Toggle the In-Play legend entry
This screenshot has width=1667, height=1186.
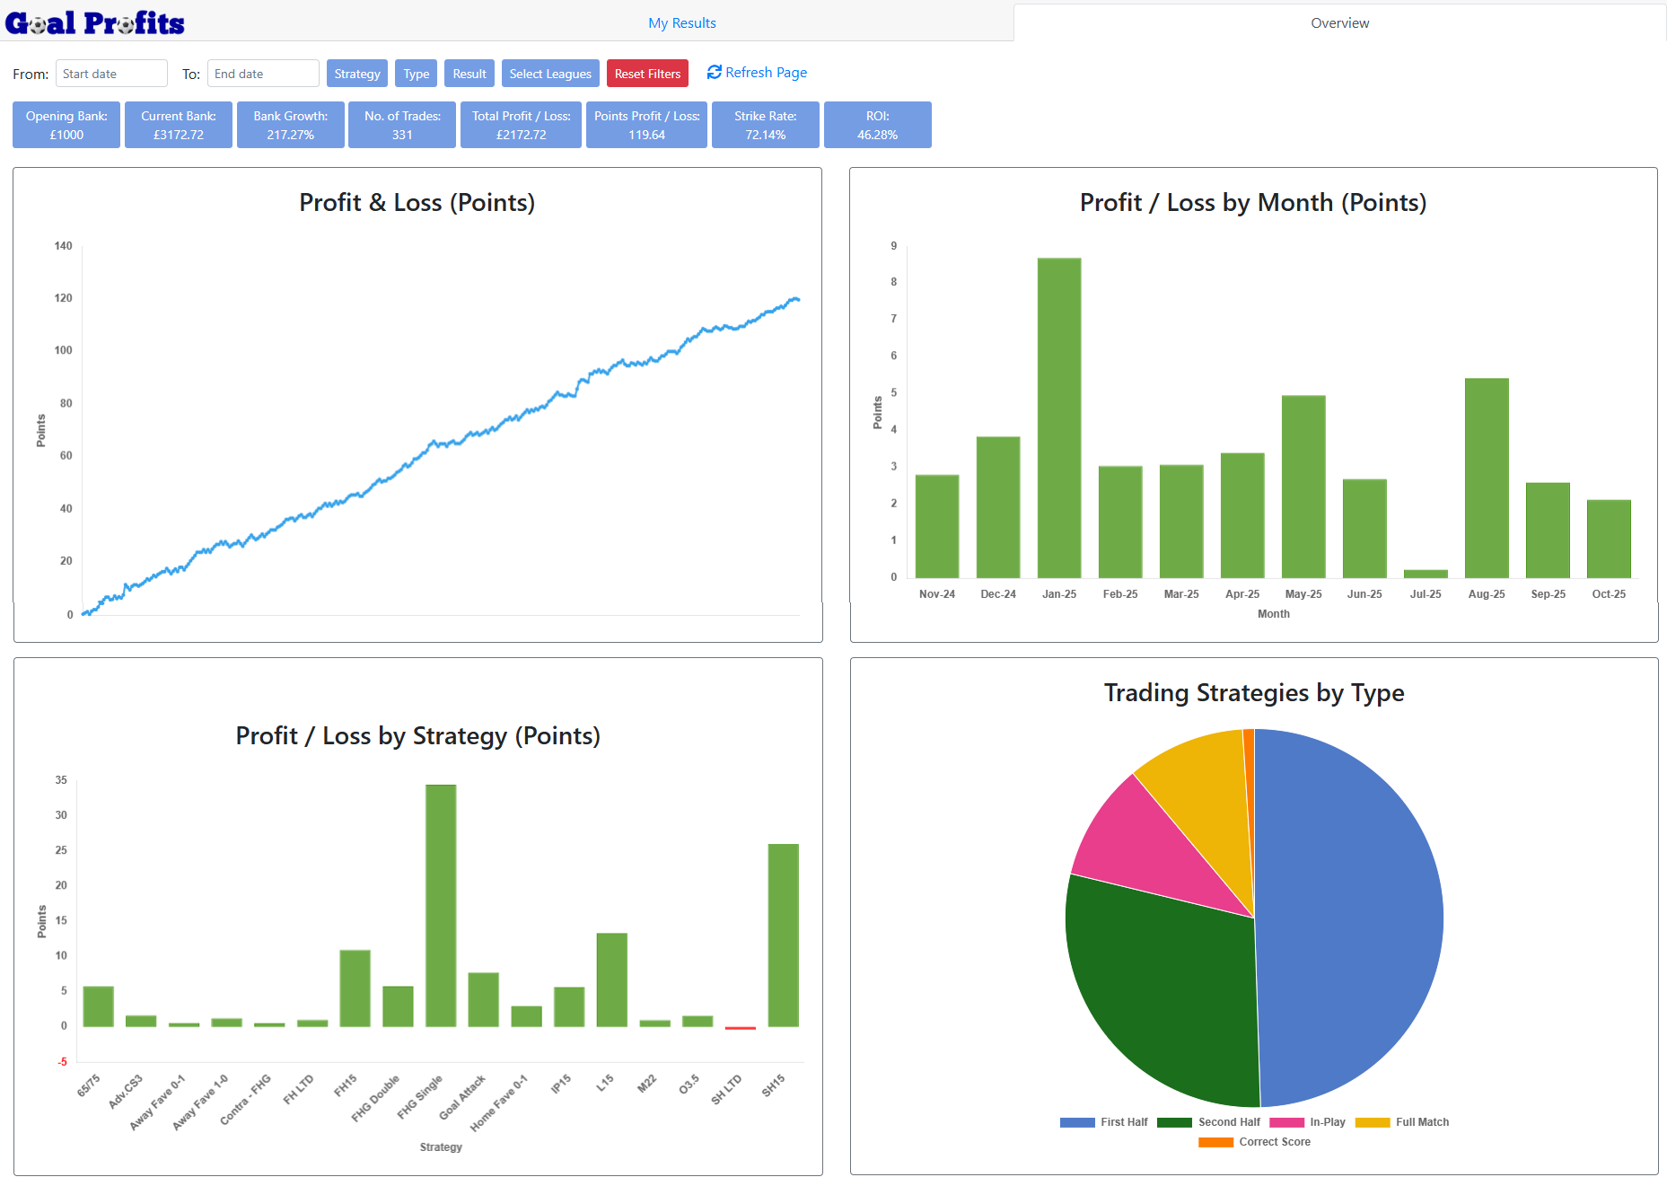(1326, 1122)
